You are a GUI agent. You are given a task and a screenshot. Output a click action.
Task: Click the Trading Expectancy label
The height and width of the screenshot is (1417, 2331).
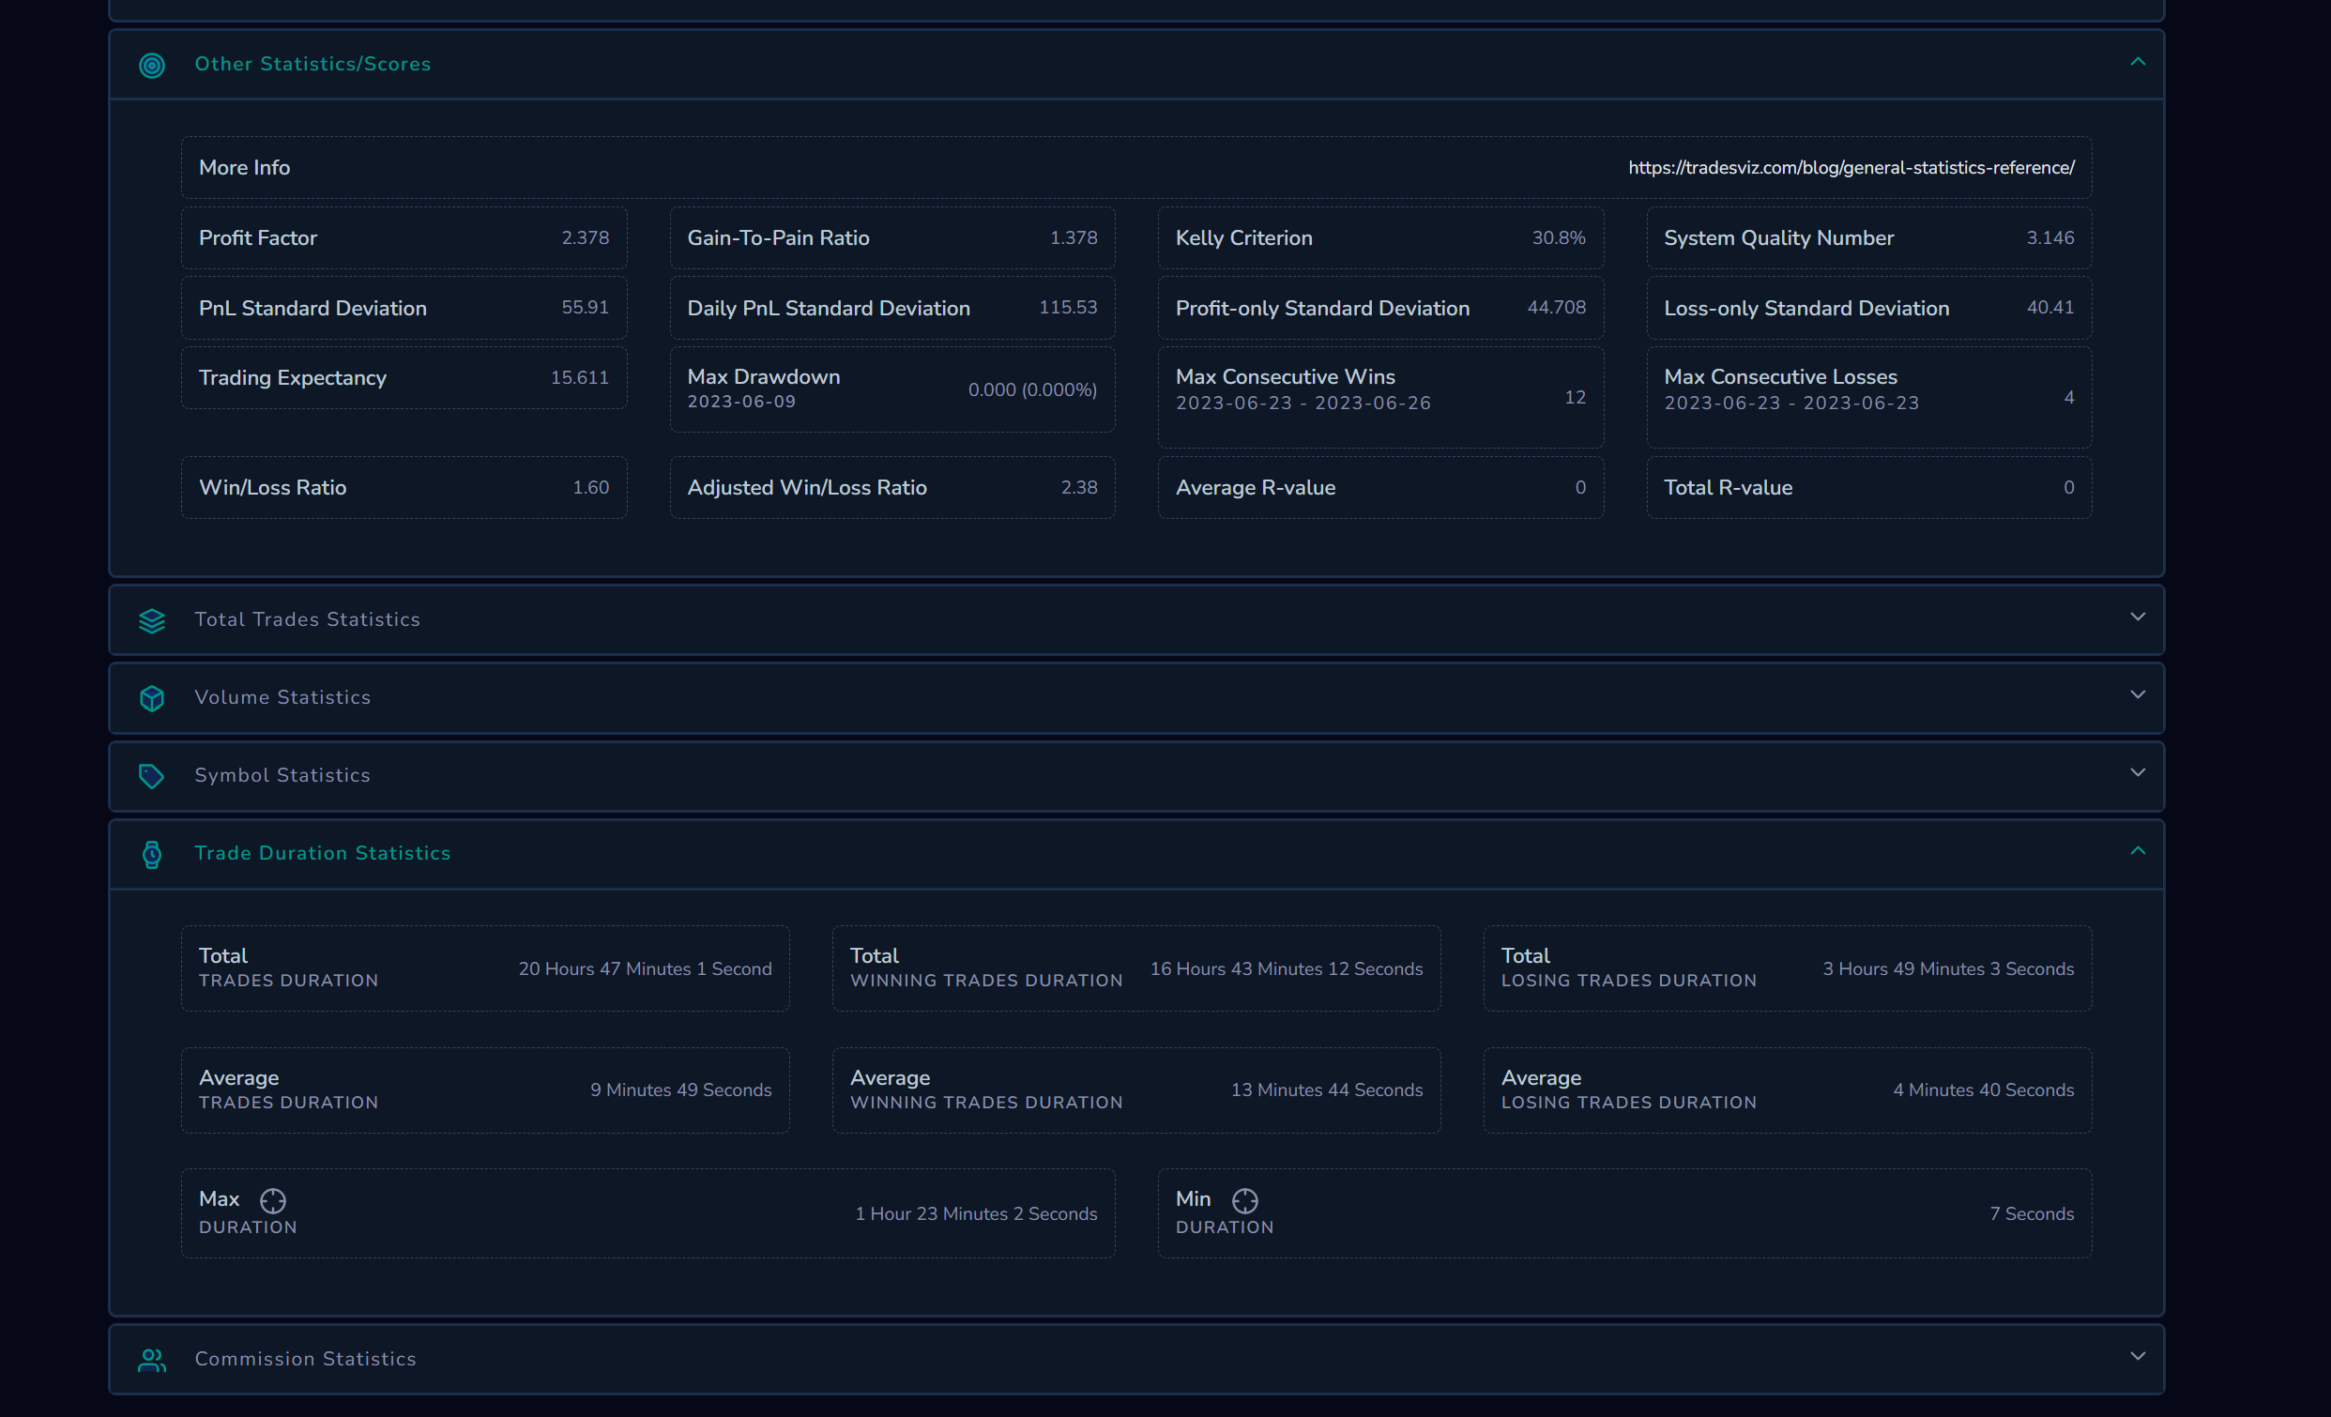[293, 378]
